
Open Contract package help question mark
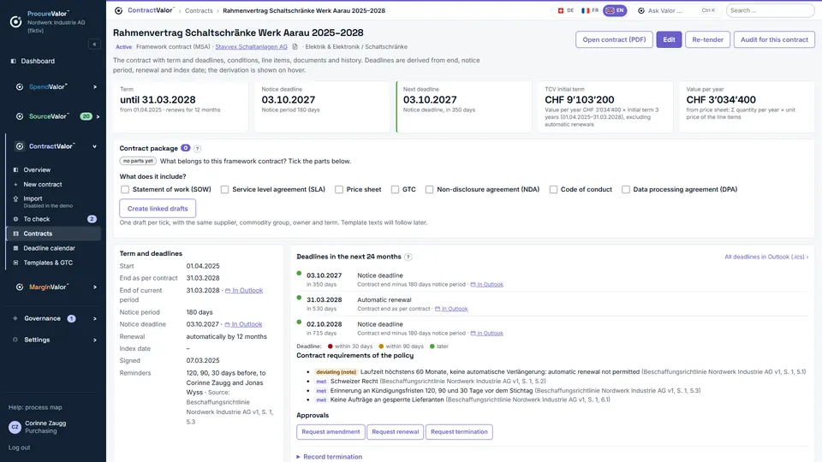[x=198, y=149]
